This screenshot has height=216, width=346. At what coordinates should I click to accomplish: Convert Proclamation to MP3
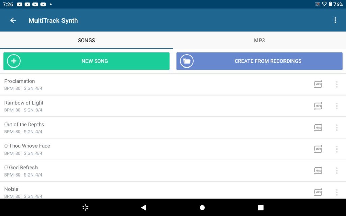[318, 84]
